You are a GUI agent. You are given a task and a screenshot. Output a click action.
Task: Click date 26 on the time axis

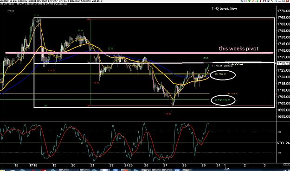(146, 165)
